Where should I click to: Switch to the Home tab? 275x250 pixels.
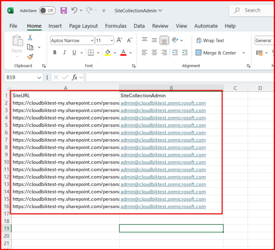(x=34, y=26)
